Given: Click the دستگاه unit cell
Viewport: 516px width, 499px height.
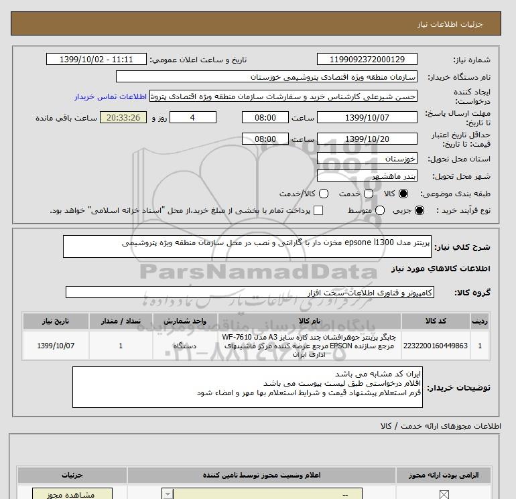Looking at the screenshot, I should point(185,346).
